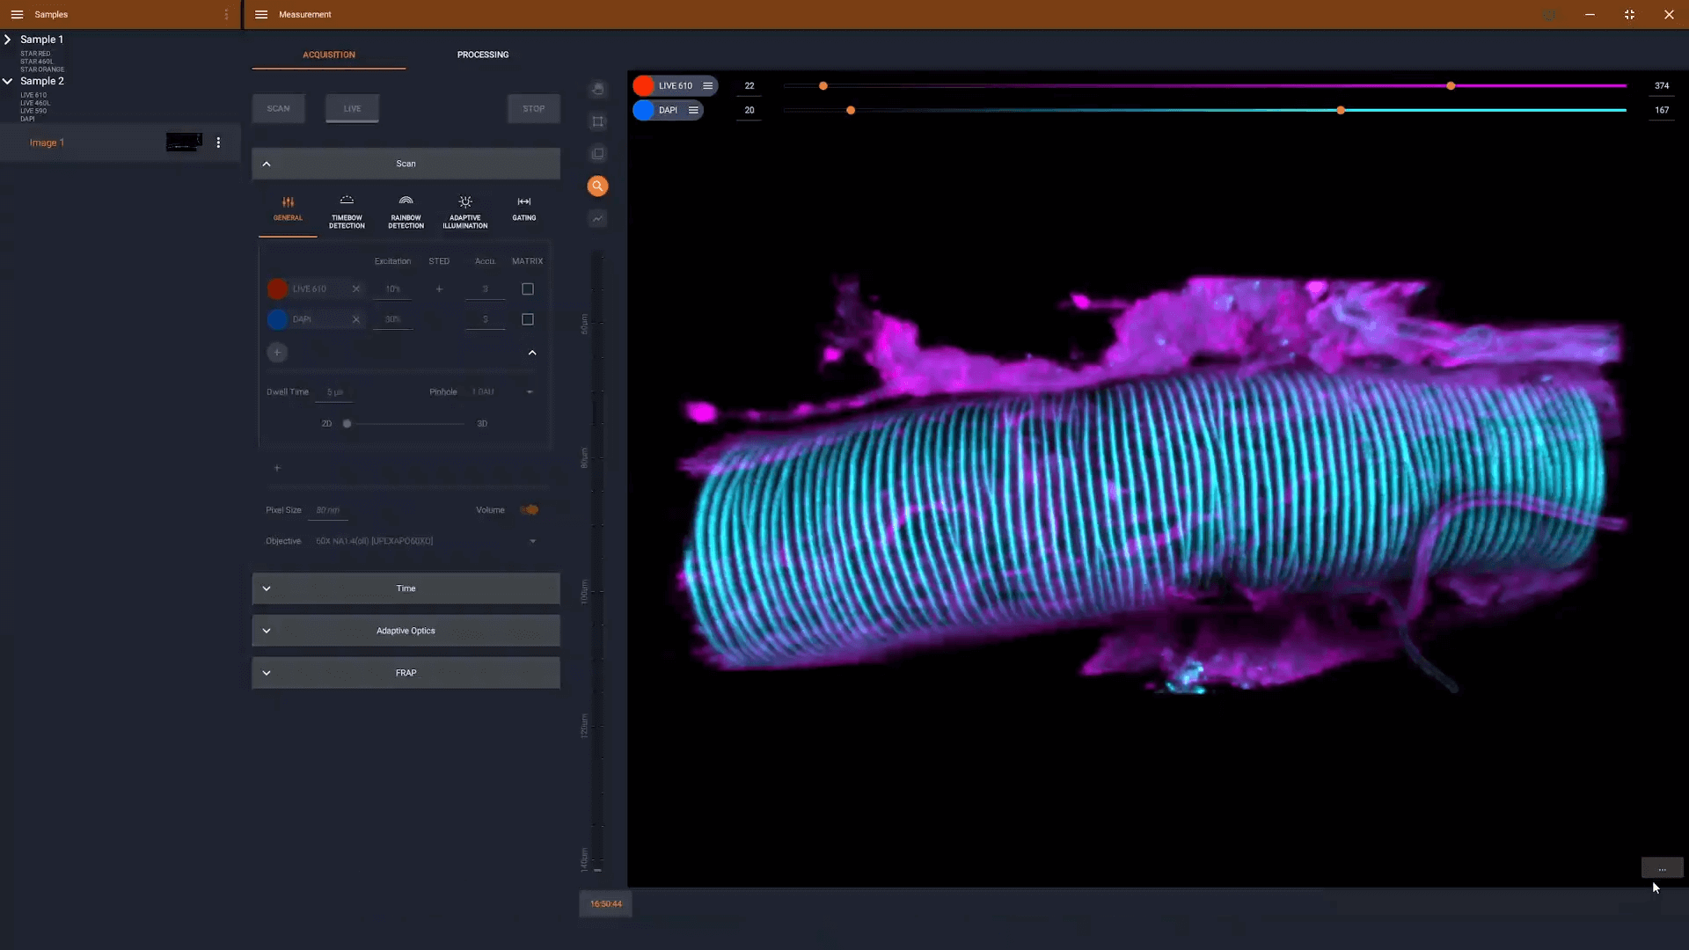This screenshot has height=950, width=1689.
Task: Open Timebow Detection settings
Action: [347, 211]
